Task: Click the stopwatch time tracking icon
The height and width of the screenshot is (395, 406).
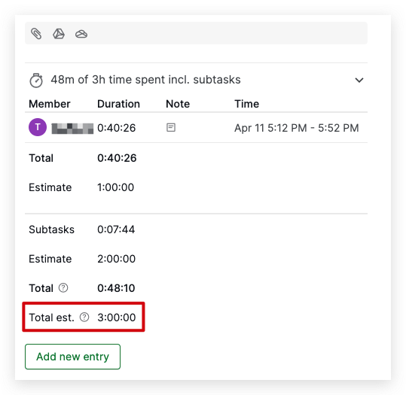Action: 36,81
